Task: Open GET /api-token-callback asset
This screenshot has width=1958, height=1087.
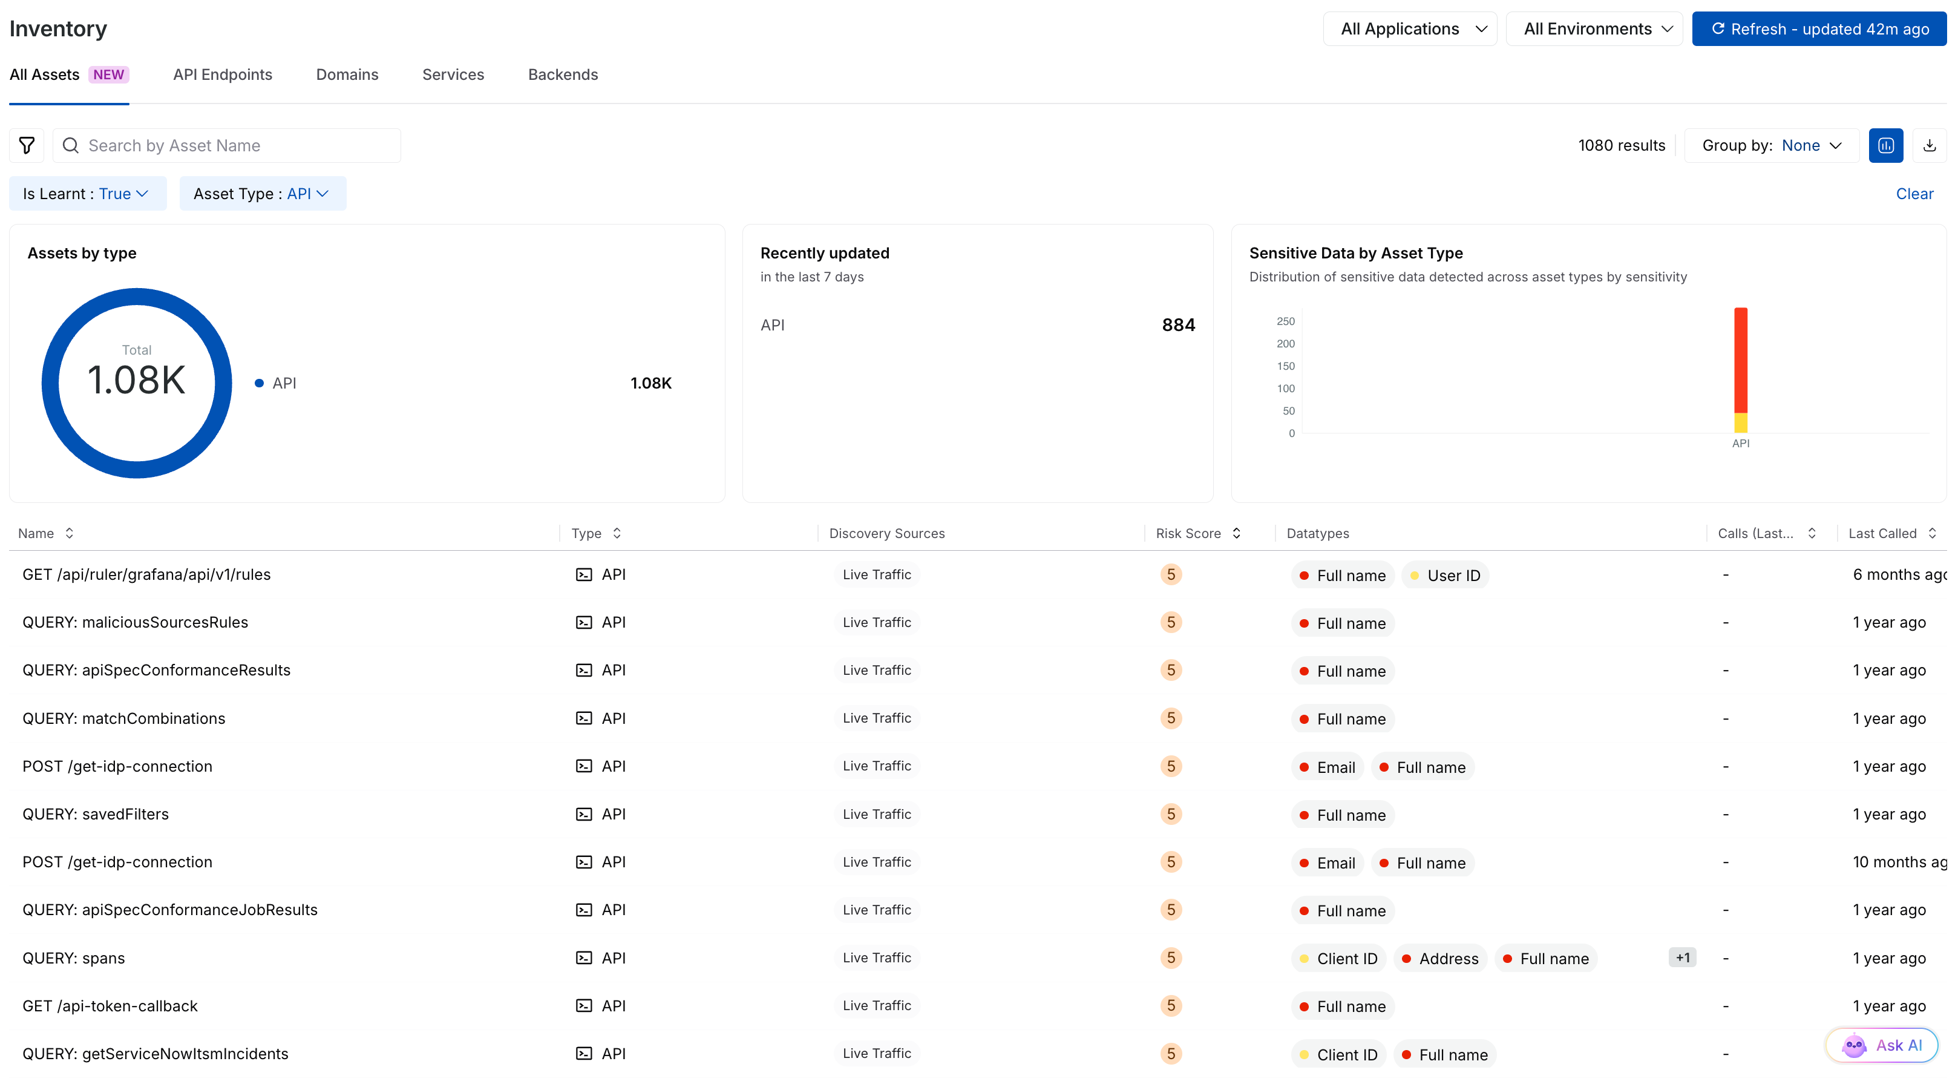Action: coord(110,1006)
